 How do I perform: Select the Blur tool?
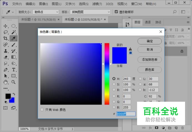click(6, 63)
